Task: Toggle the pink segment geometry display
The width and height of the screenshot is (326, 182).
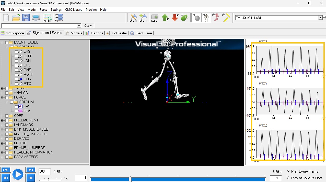Action: [216, 18]
